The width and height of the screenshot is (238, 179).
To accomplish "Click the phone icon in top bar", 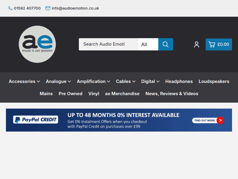I will tap(10, 8).
